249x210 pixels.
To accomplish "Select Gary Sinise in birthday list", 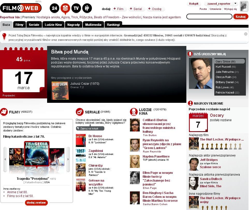I will [x=229, y=61].
